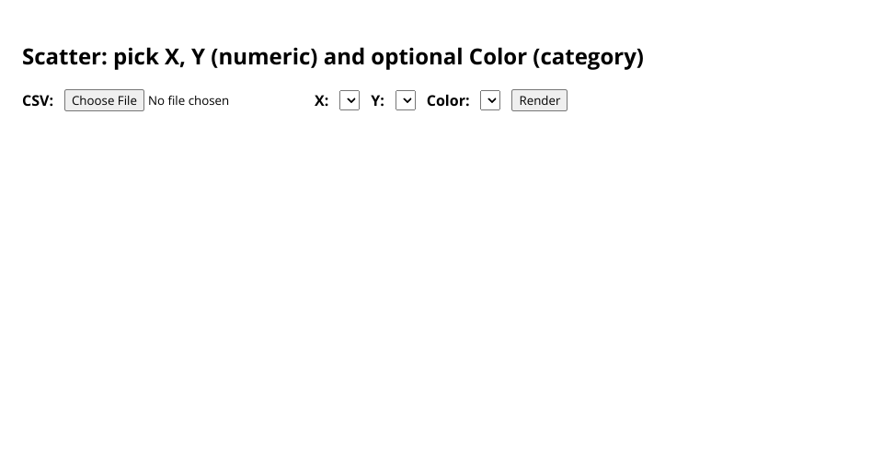Click the Choose File button
The width and height of the screenshot is (883, 460).
click(104, 100)
